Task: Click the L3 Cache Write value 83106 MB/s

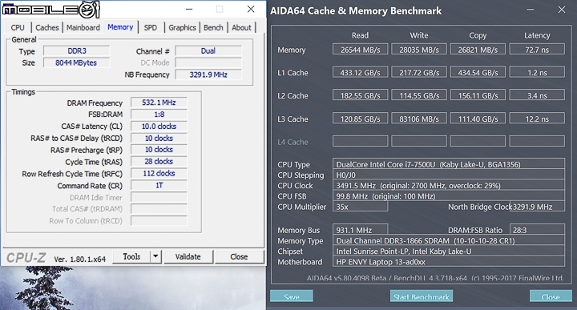Action: 419,119
